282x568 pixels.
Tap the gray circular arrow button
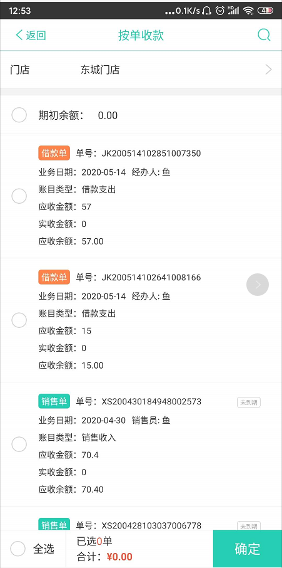point(258,285)
